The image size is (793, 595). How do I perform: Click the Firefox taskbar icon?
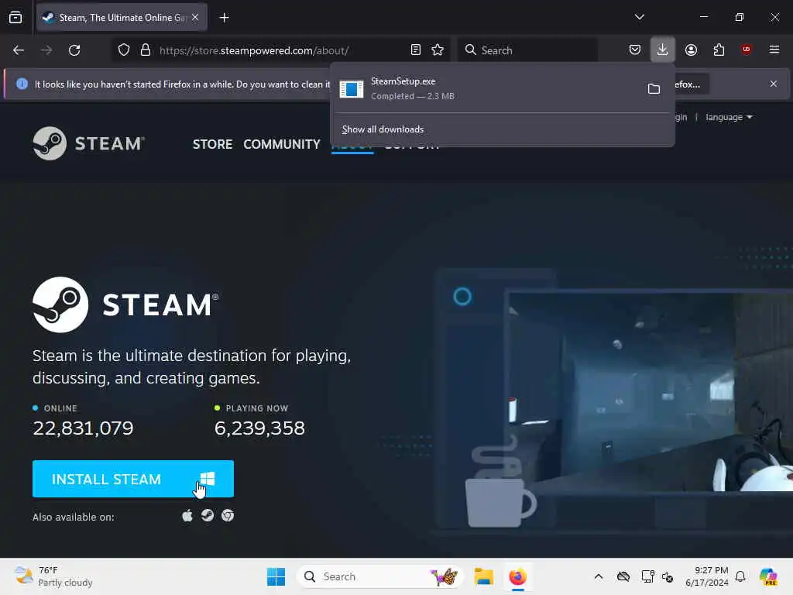coord(517,576)
